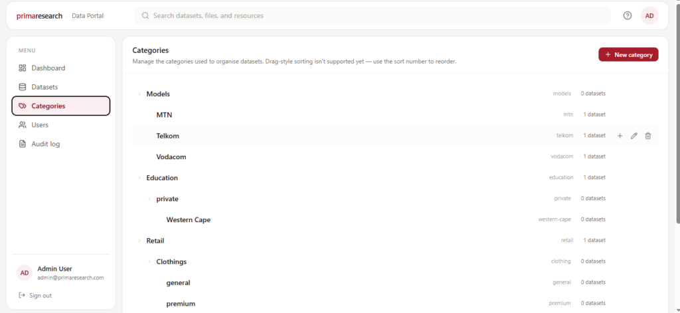This screenshot has width=680, height=313.
Task: Click the 'clothing' slug text
Action: pos(560,261)
